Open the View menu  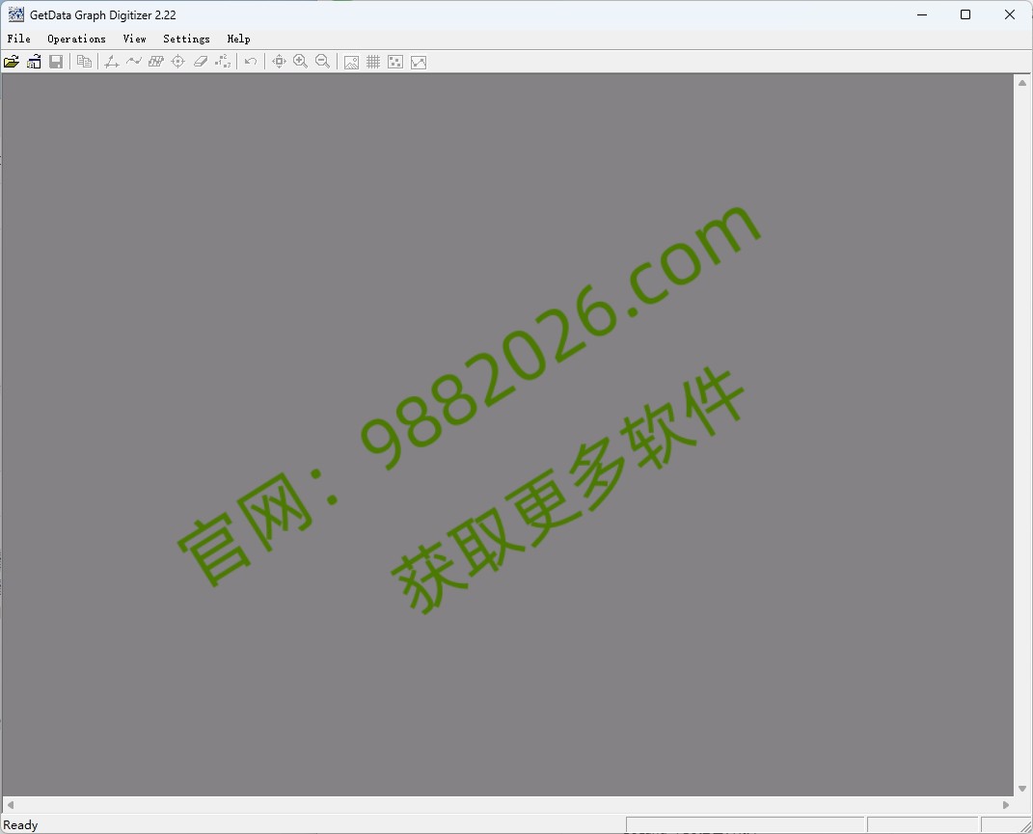click(134, 39)
